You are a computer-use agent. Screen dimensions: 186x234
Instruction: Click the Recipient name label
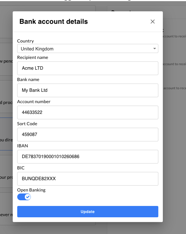(33, 58)
